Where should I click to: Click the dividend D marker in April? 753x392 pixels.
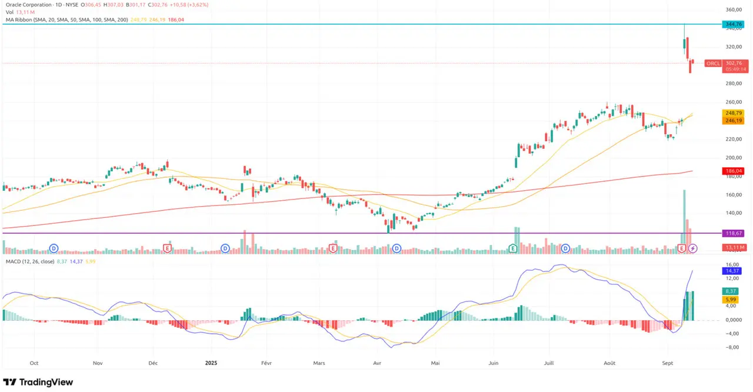pos(397,248)
